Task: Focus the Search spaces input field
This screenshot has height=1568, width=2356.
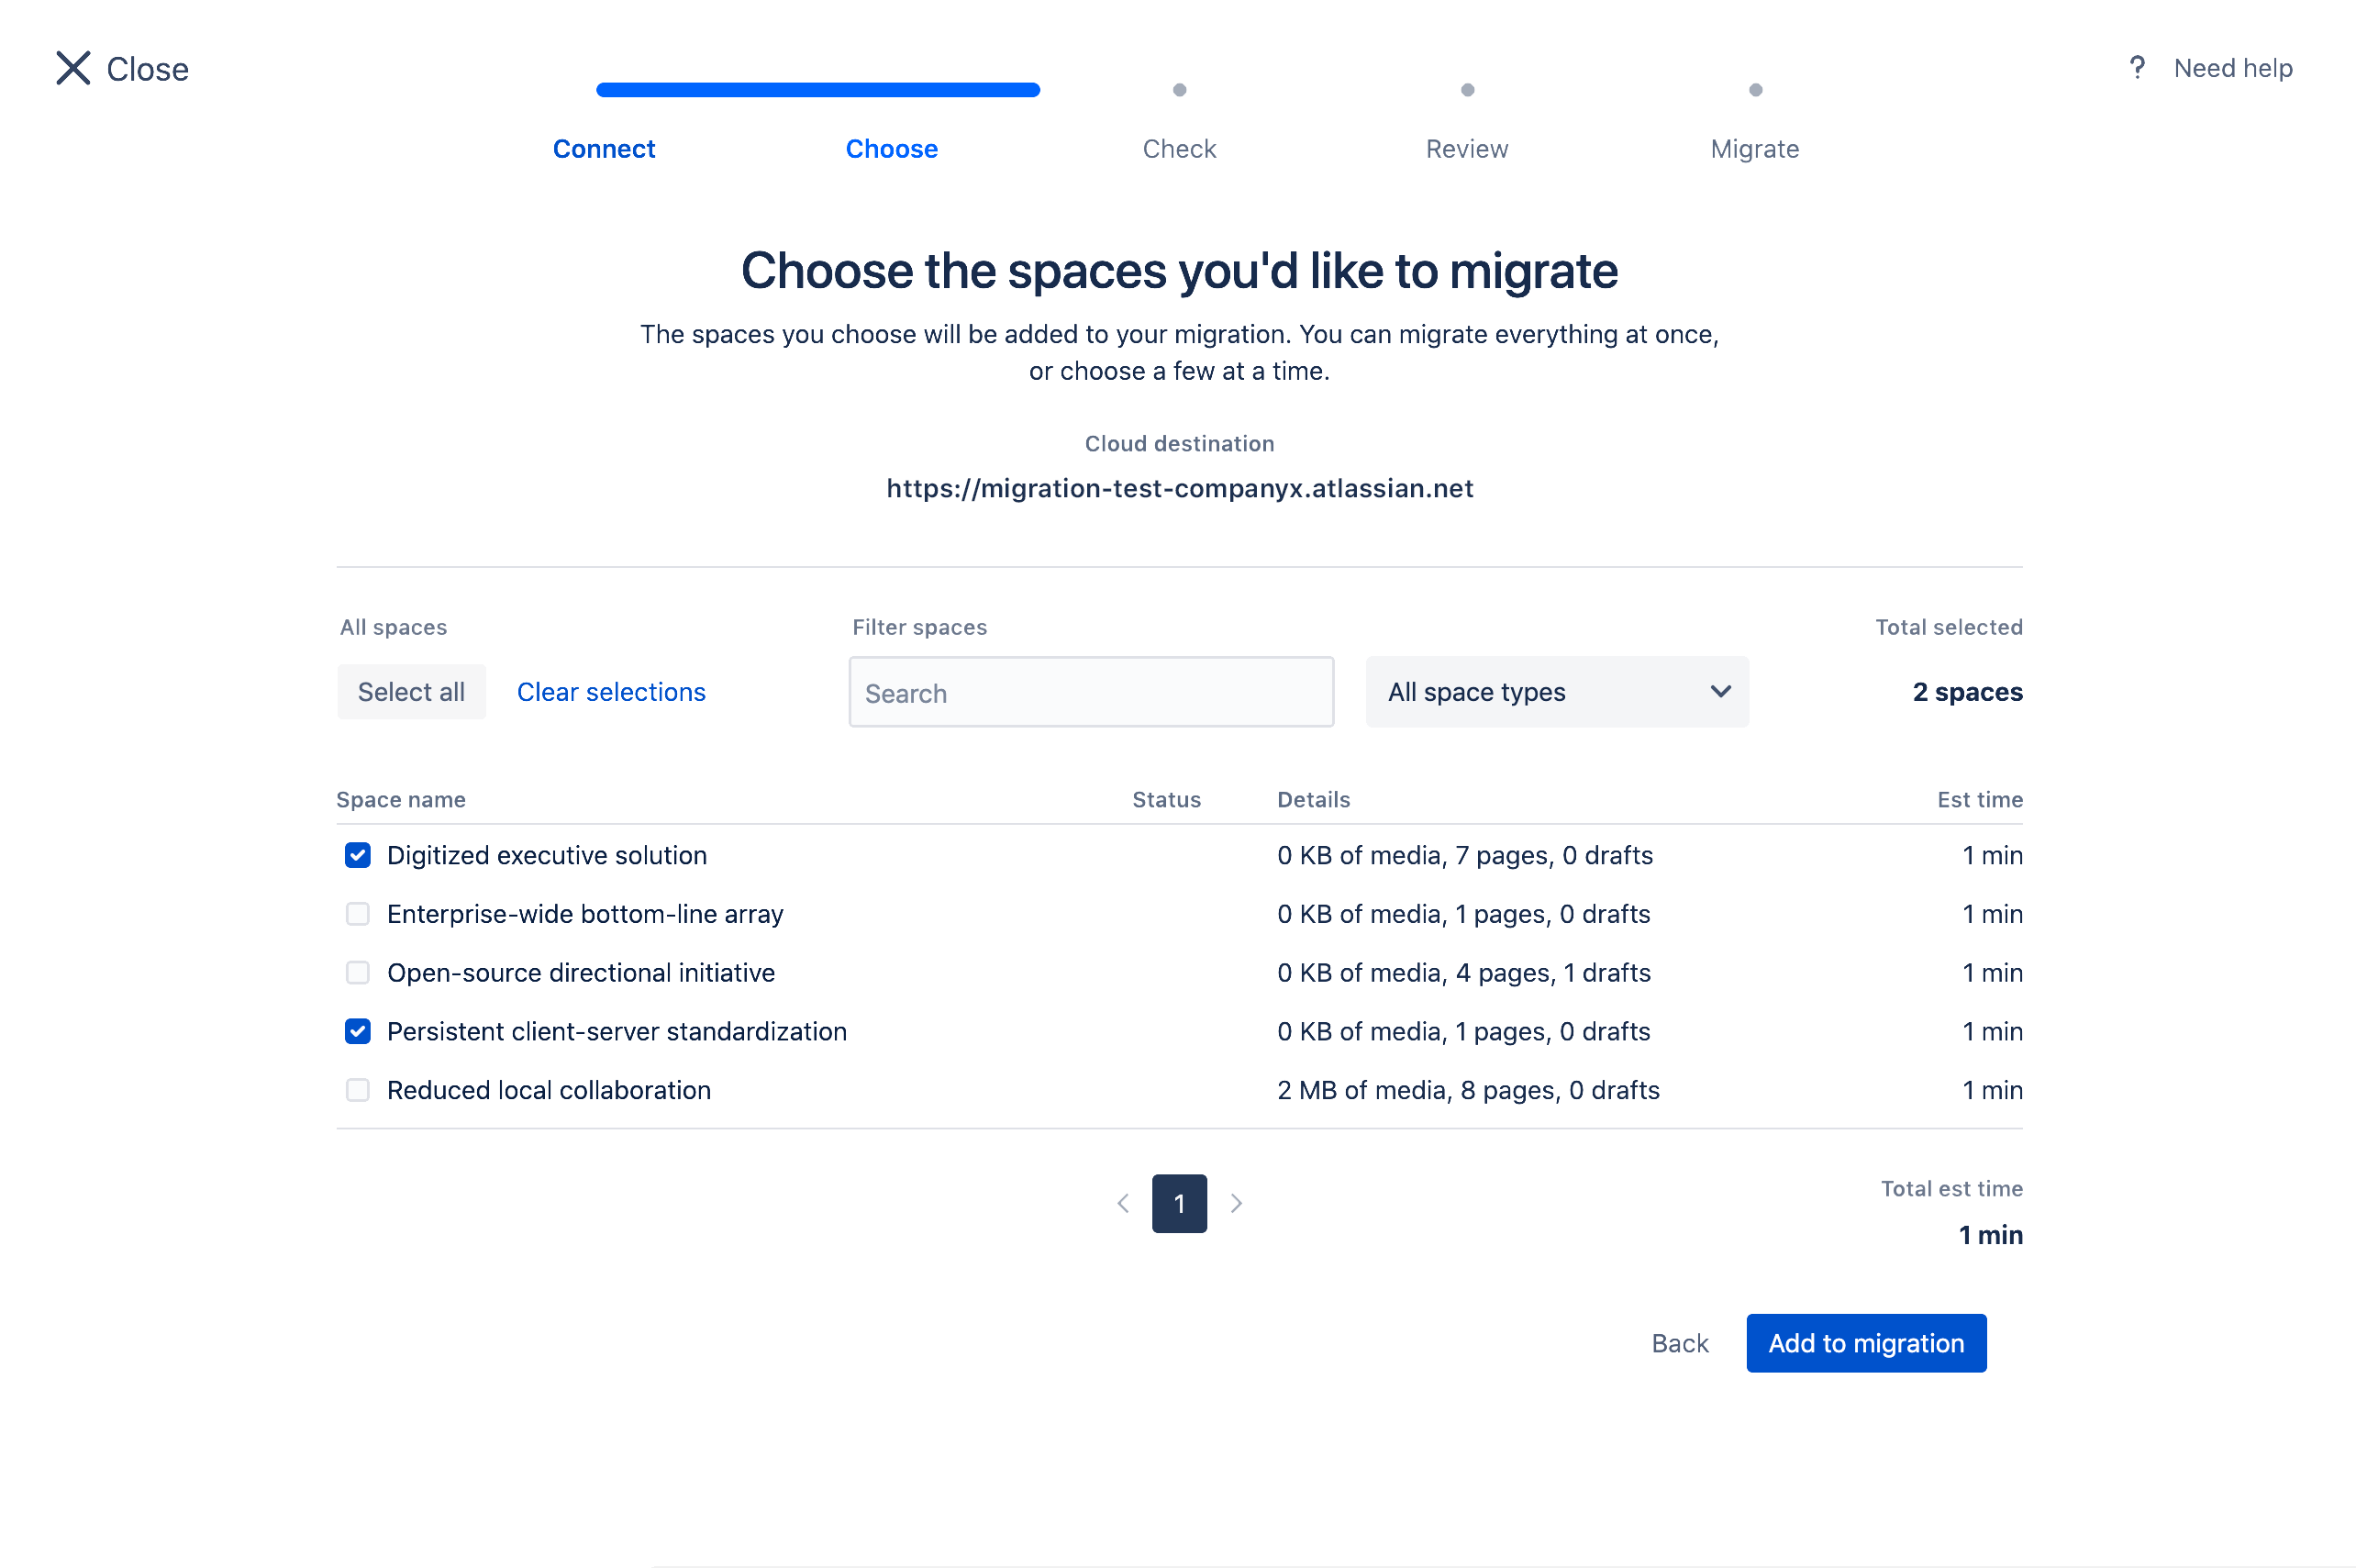Action: pos(1091,692)
